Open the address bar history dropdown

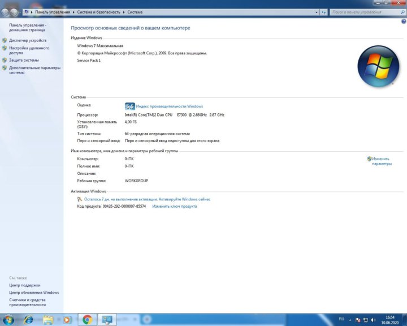pyautogui.click(x=317, y=12)
